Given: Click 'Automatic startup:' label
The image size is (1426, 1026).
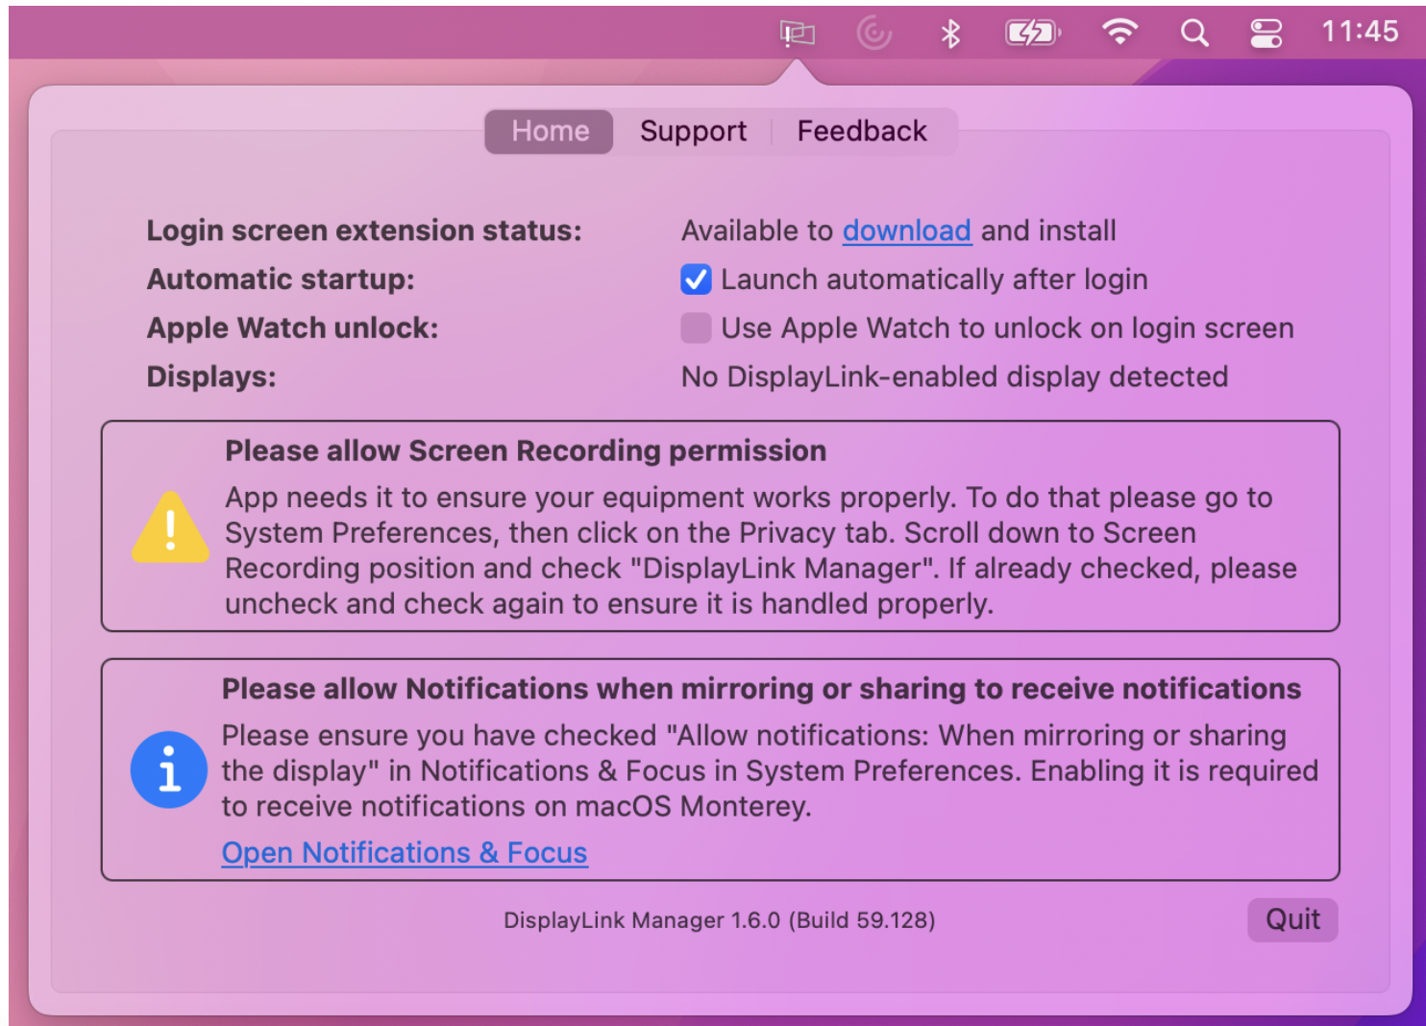Looking at the screenshot, I should (x=281, y=280).
